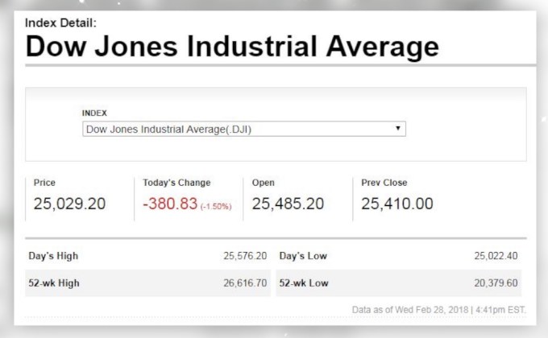The height and width of the screenshot is (338, 548).
Task: Click the Index Detail label
Action: tap(60, 23)
